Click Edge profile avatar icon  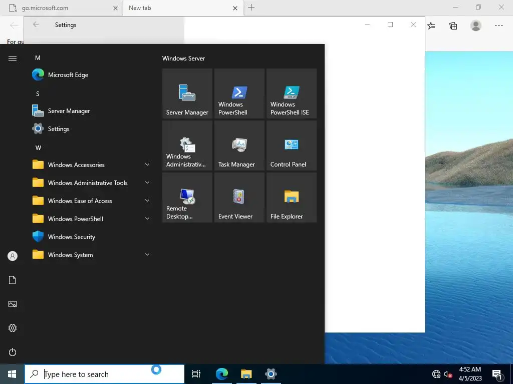point(476,25)
